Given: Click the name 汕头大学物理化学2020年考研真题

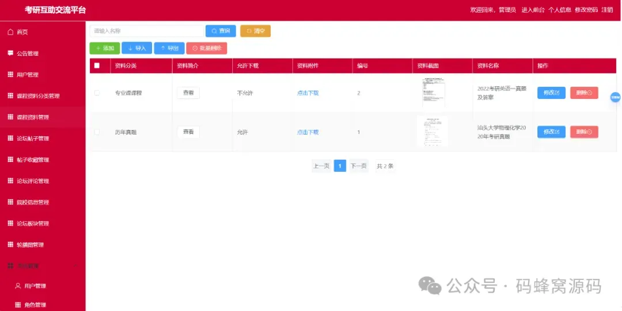Looking at the screenshot, I should tap(502, 132).
